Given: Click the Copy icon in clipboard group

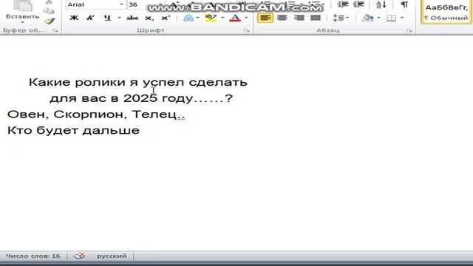Looking at the screenshot, I should click(49, 11).
